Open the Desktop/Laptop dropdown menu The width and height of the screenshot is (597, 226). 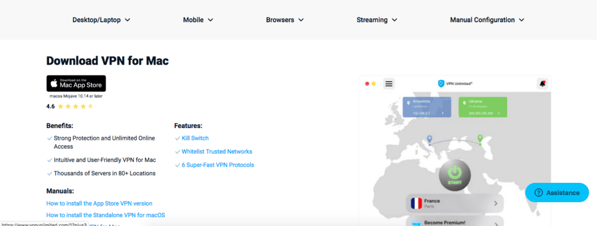(101, 20)
